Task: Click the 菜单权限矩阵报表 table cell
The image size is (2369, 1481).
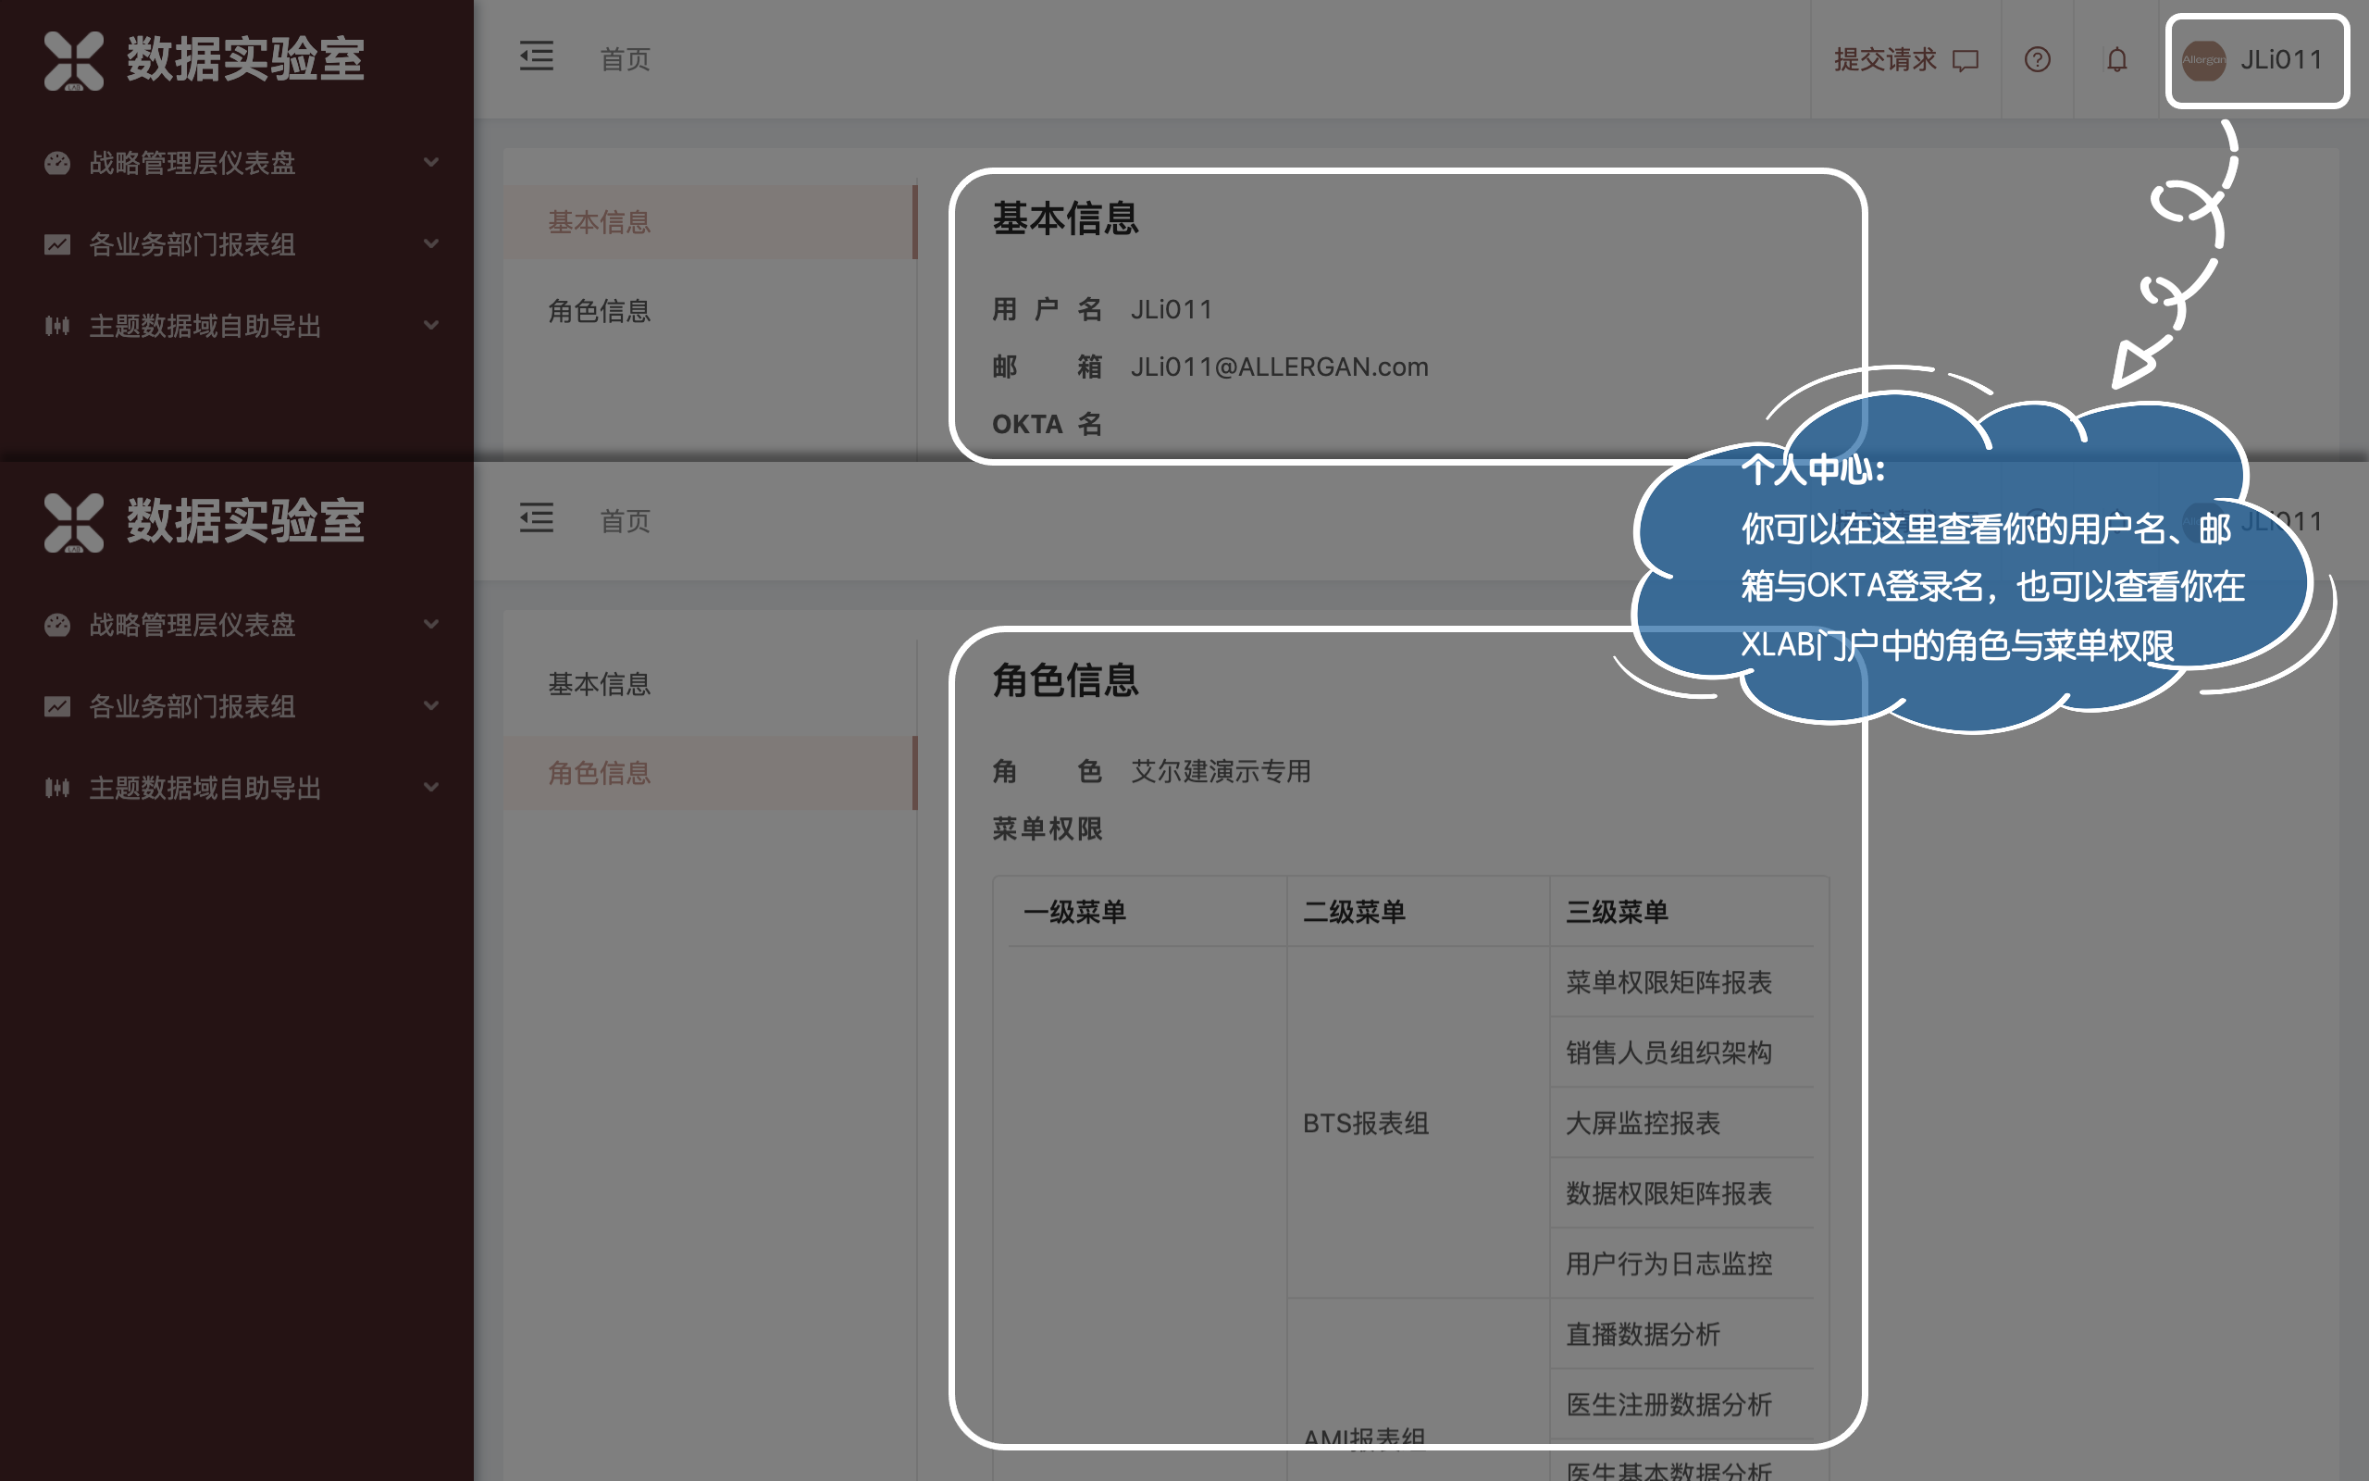Action: (x=1668, y=982)
